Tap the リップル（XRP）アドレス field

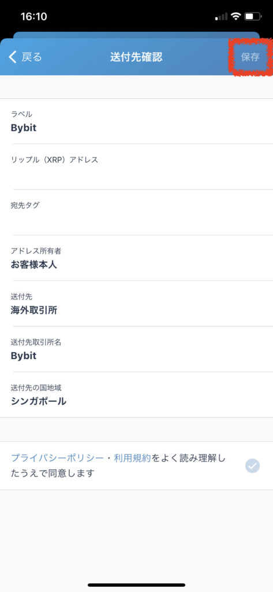136,167
